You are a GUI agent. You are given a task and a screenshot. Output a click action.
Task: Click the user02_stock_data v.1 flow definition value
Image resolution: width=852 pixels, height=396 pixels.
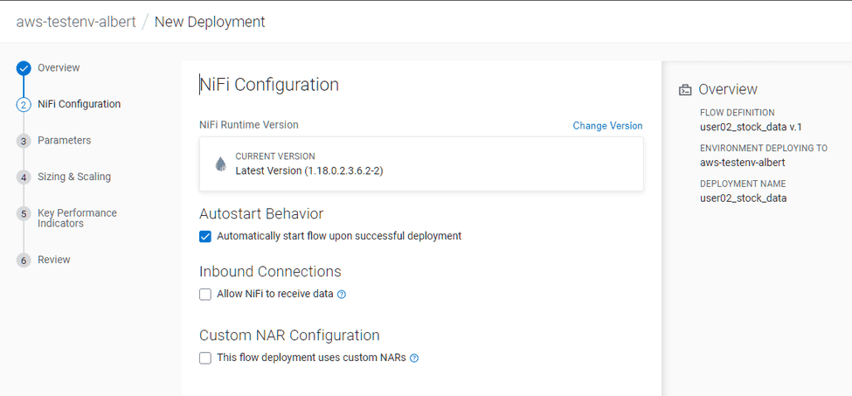coord(751,127)
